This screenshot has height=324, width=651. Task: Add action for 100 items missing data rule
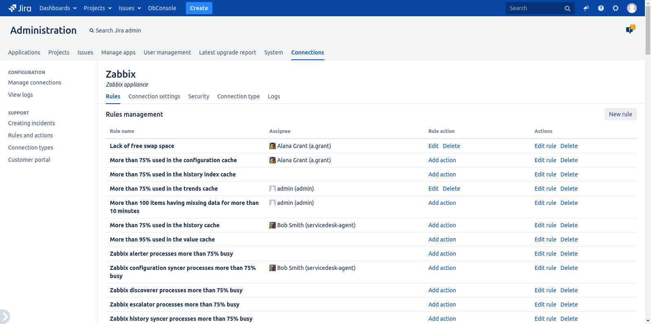tap(442, 203)
